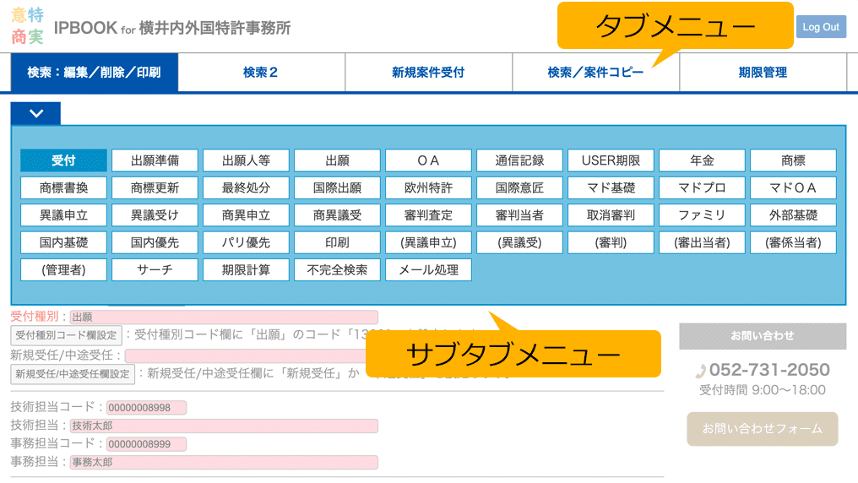Open the ＯＡ sub-tab

[x=428, y=160]
